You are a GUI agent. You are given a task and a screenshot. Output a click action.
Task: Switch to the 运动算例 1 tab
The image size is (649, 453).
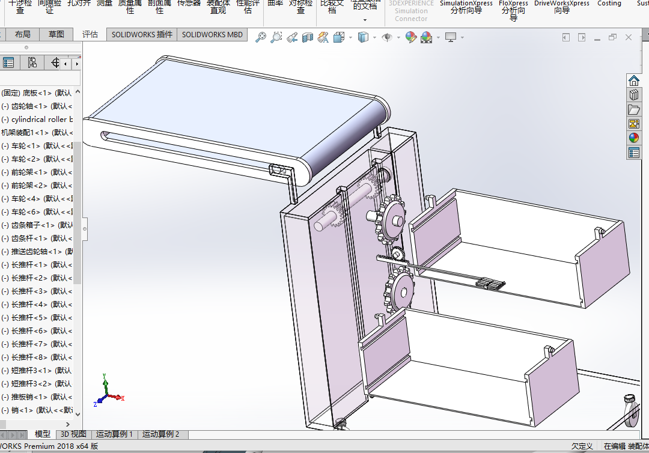(x=114, y=434)
